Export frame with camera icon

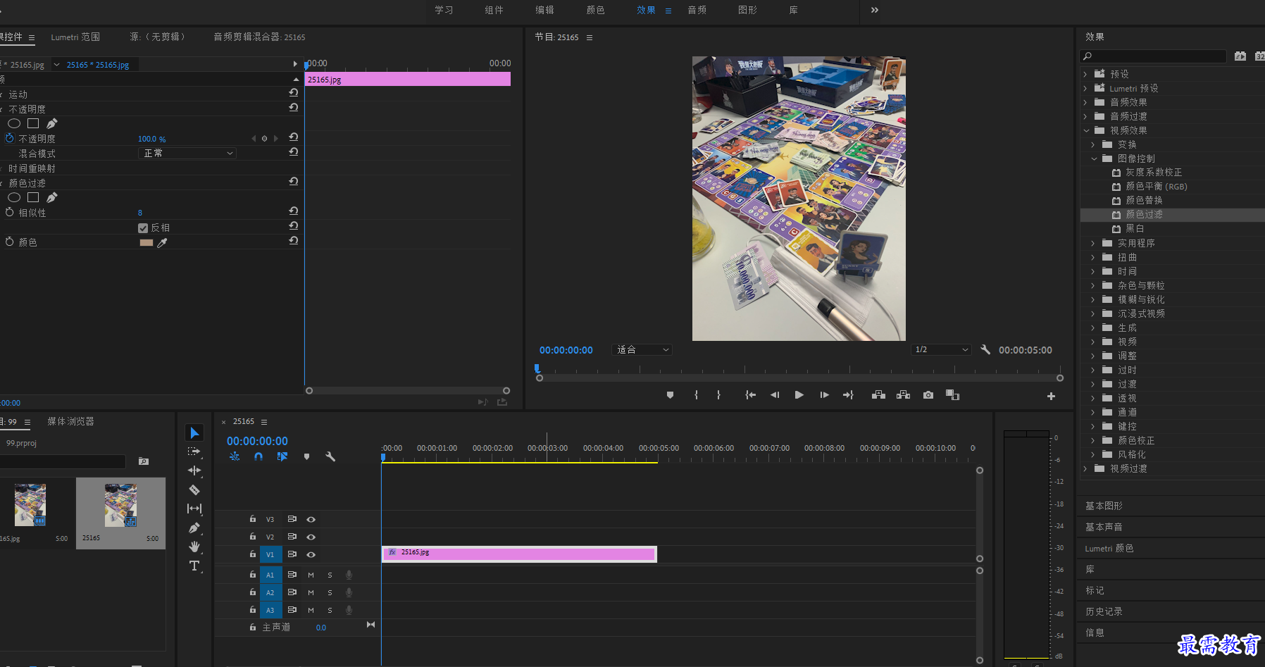[x=928, y=395]
